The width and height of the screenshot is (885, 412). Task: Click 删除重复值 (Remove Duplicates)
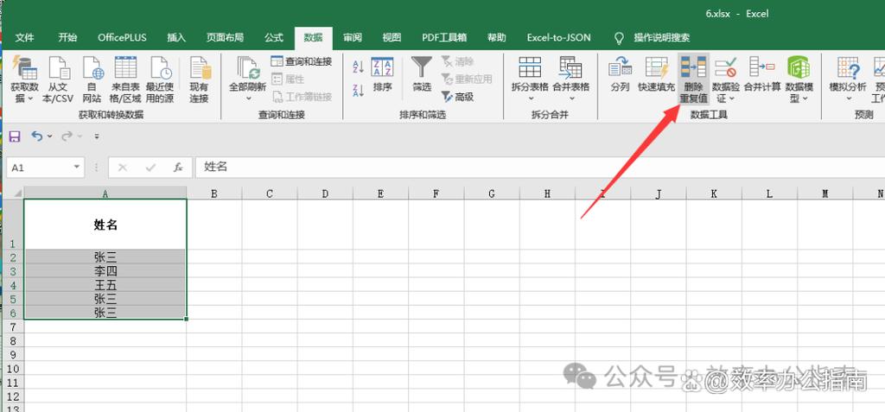coord(693,79)
